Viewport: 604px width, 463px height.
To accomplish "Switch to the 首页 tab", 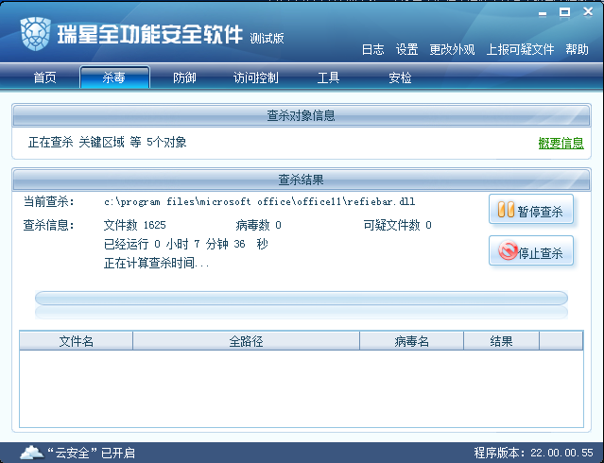I will (45, 77).
